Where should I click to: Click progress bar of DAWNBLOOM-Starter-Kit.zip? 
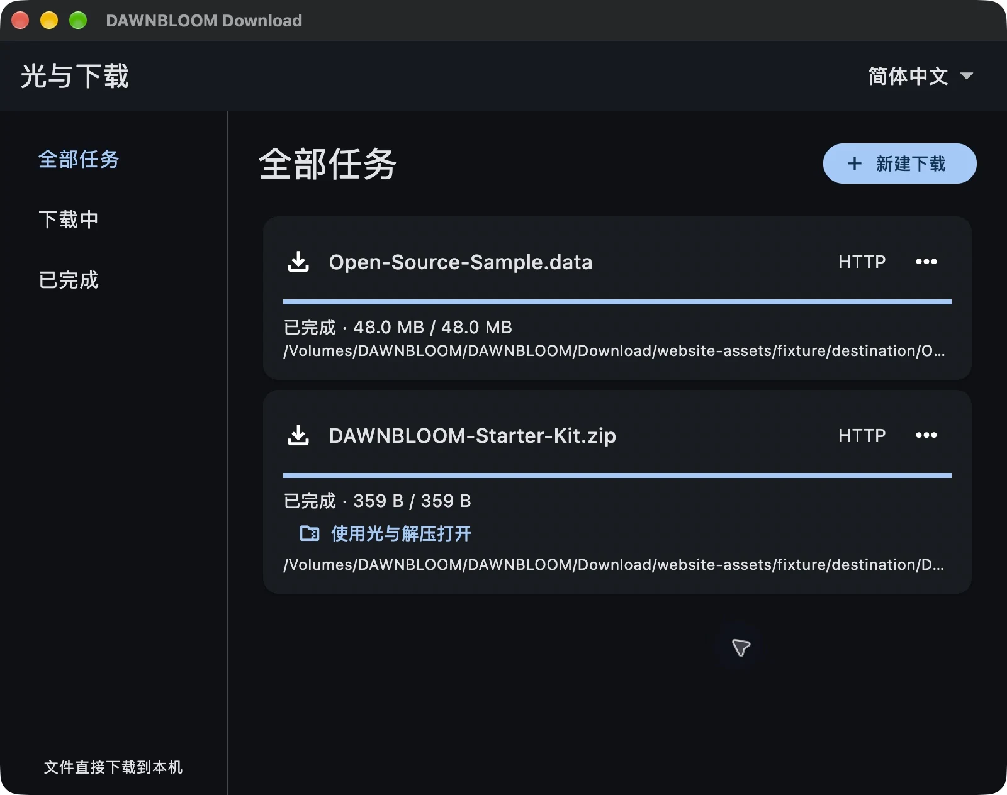point(617,475)
